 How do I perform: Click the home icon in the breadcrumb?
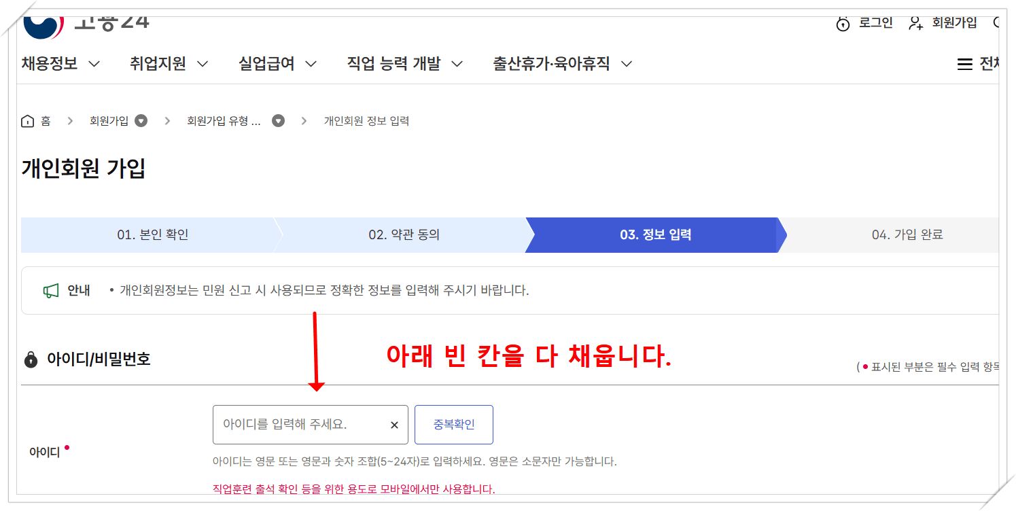click(27, 120)
